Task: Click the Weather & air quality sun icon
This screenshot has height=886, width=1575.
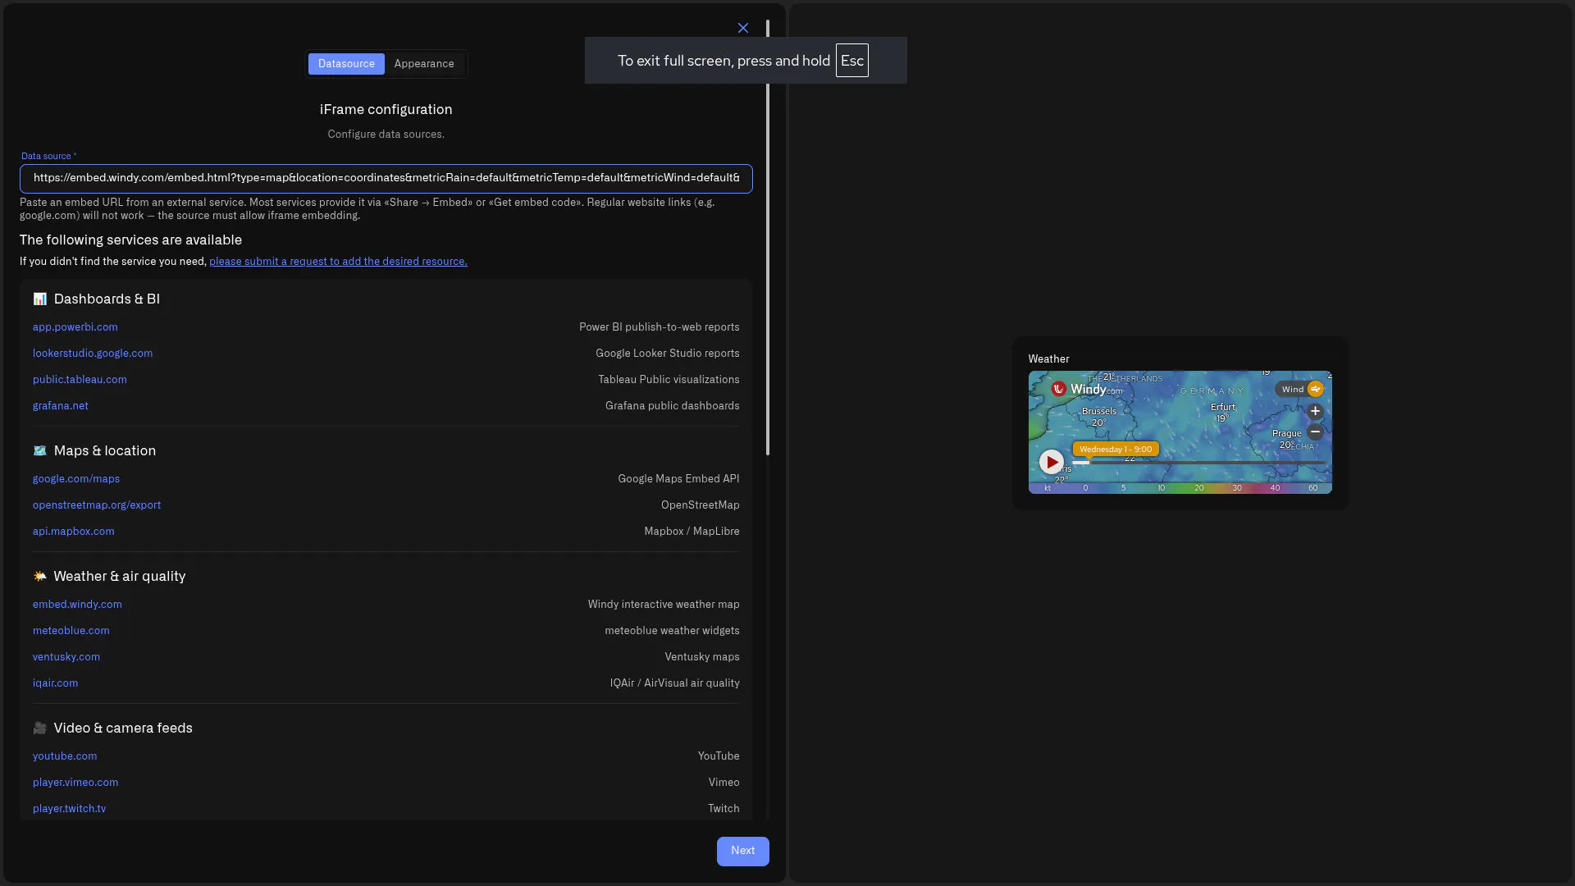Action: coord(39,577)
